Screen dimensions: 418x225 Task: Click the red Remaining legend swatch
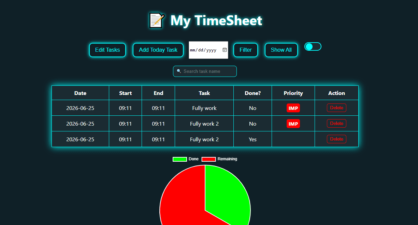(209, 159)
